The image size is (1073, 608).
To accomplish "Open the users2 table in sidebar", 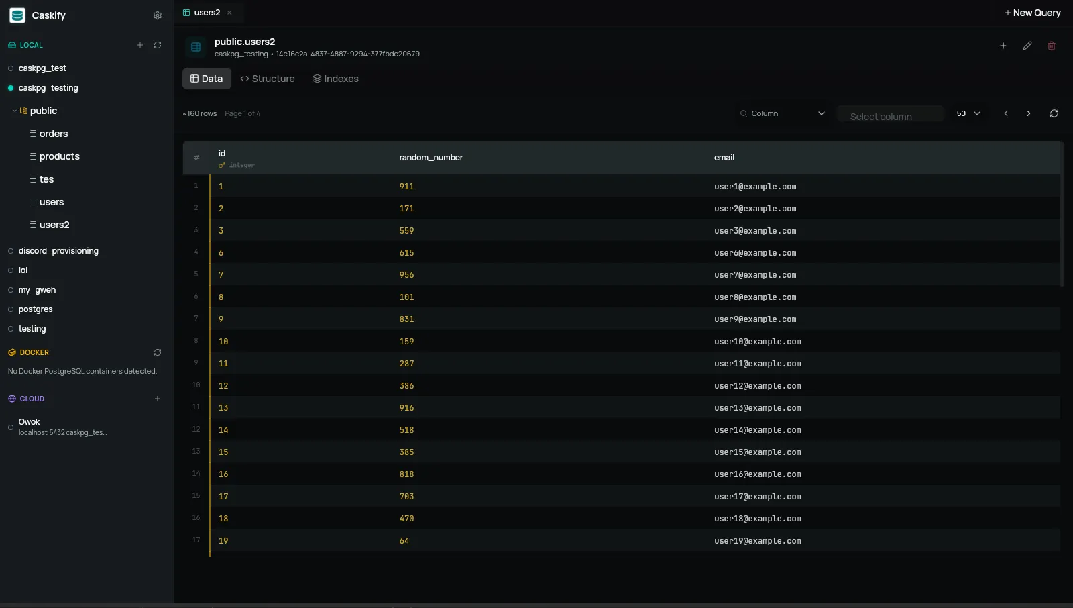I will (x=54, y=225).
